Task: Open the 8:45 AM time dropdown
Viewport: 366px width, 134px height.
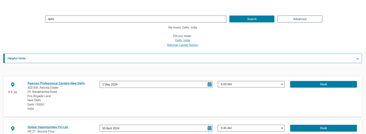Action: [x=251, y=128]
